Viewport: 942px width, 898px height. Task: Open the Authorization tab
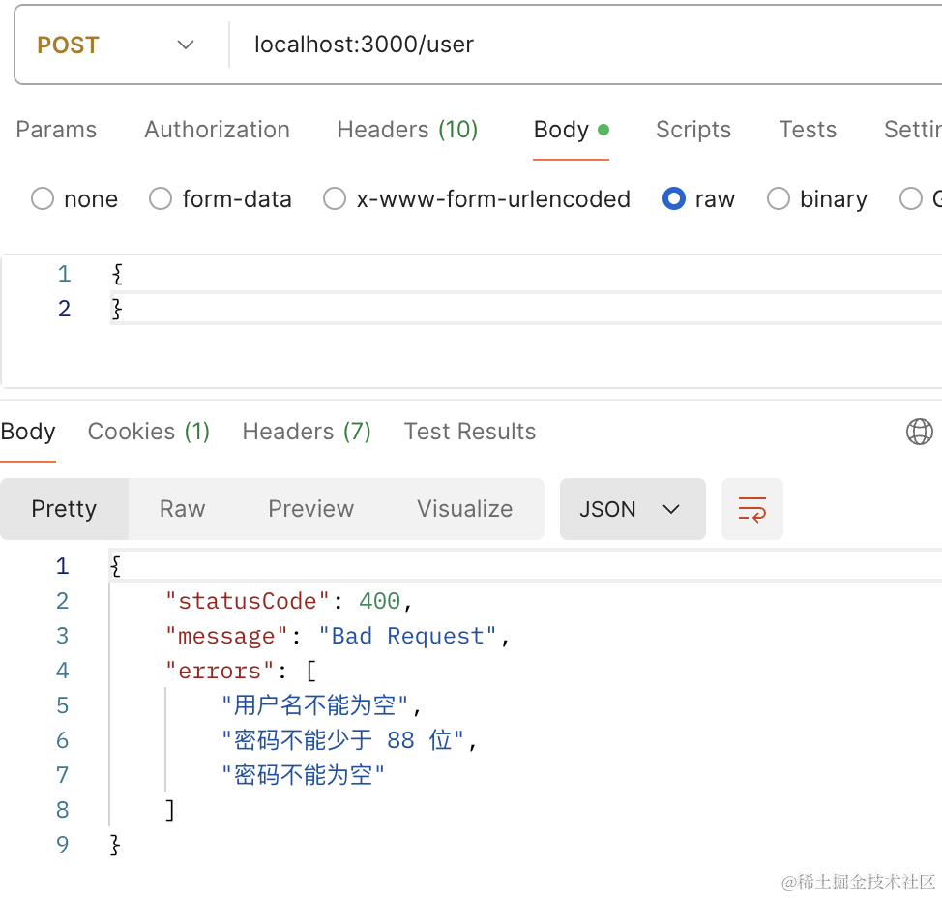(217, 130)
